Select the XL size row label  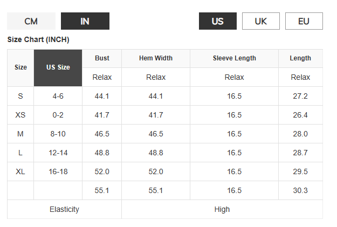coord(20,171)
